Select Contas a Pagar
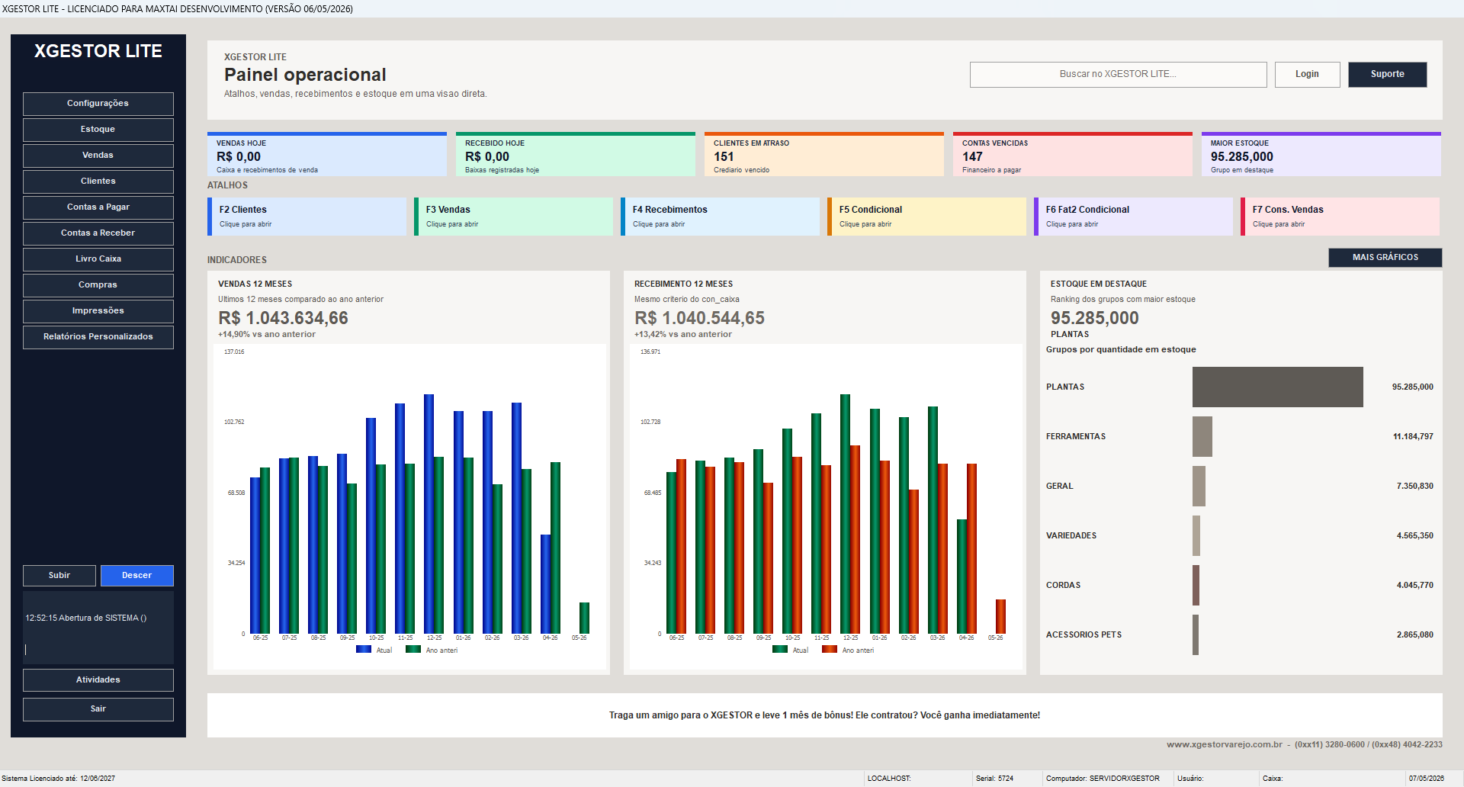 point(98,207)
